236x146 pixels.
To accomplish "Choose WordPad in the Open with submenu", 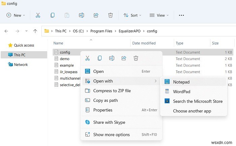I will pos(181,92).
